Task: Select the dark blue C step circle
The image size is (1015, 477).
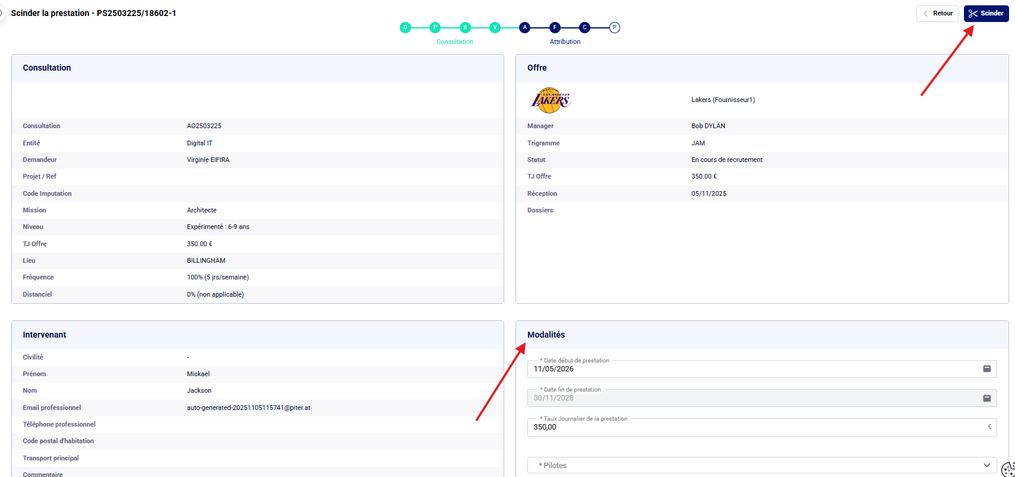Action: click(x=584, y=27)
